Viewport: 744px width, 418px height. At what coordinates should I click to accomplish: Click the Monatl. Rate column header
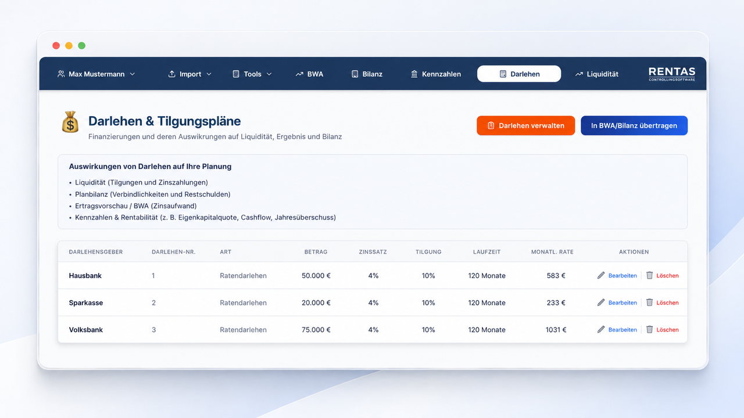(x=552, y=252)
